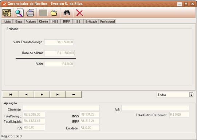197x140 pixels.
Task: Click the Entidade Valor field
Action: pyautogui.click(x=59, y=64)
